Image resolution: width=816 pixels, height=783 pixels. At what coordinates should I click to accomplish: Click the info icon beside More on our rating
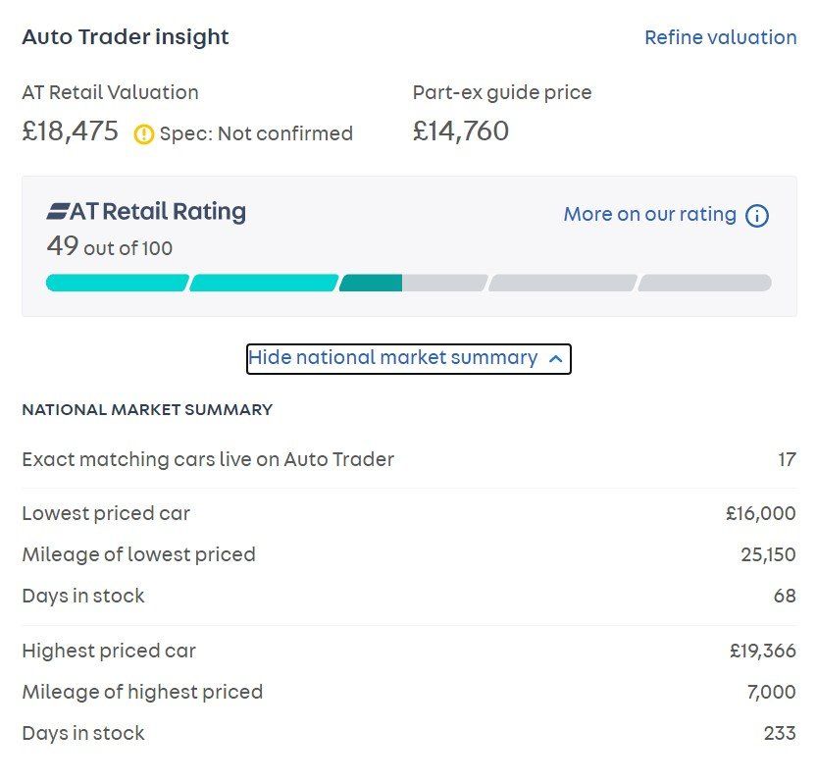(x=757, y=216)
